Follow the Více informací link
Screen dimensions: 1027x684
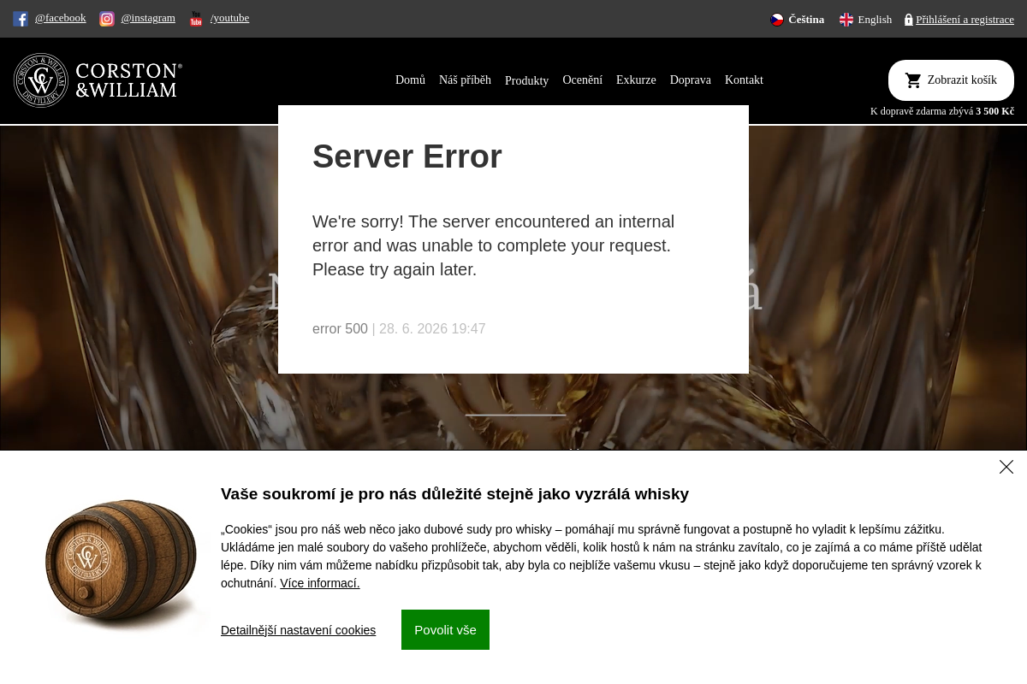[x=319, y=583]
